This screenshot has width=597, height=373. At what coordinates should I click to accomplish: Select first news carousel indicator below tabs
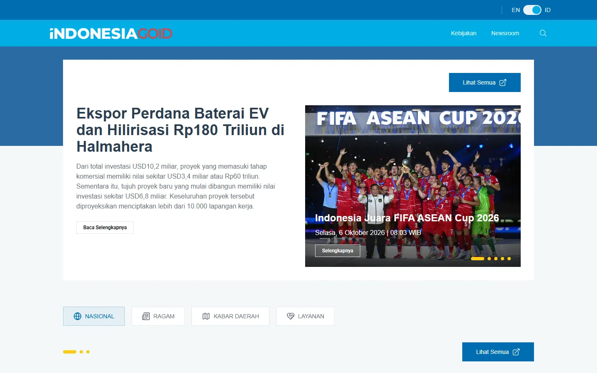click(70, 352)
